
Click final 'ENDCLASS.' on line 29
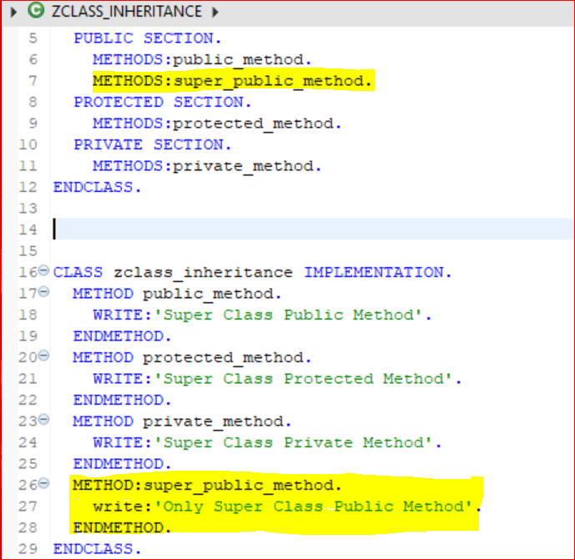coord(97,549)
